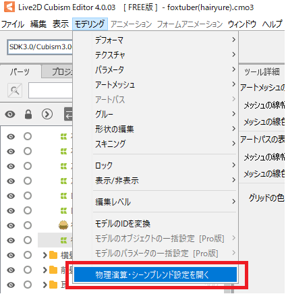Viewport: 286px width, 294px height.
Task: Hide the 横 folder with its eye icon
Action: tap(11, 255)
